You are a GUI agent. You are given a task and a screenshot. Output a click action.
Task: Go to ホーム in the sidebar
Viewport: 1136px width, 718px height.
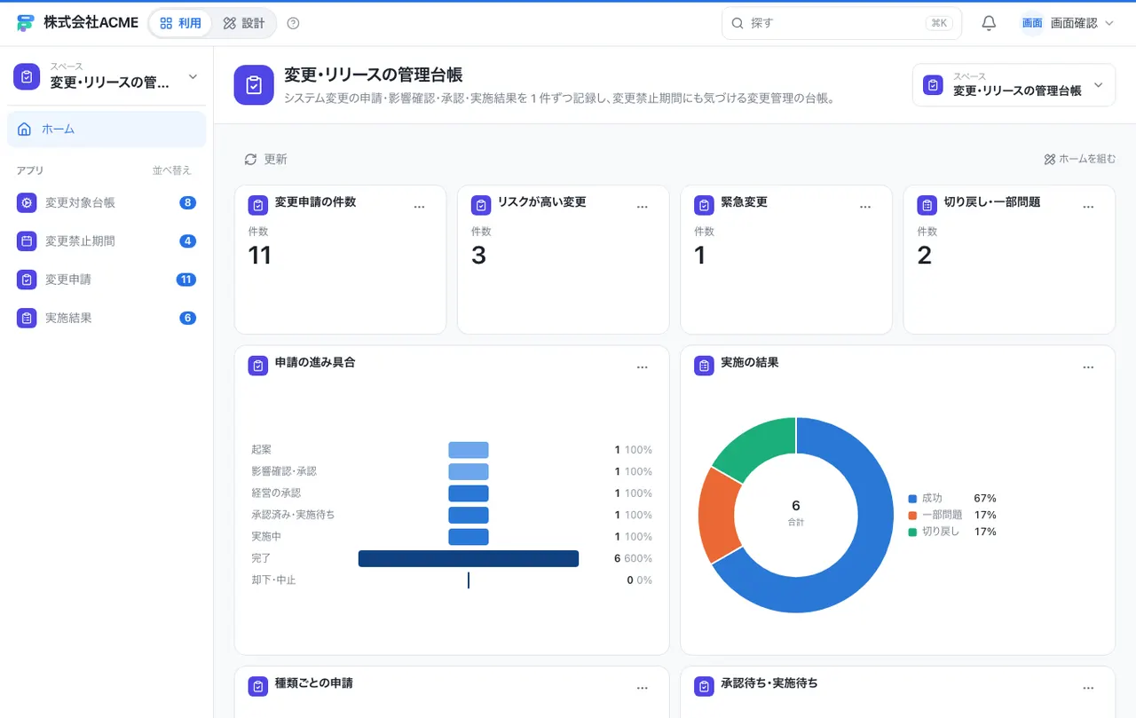[x=106, y=130]
